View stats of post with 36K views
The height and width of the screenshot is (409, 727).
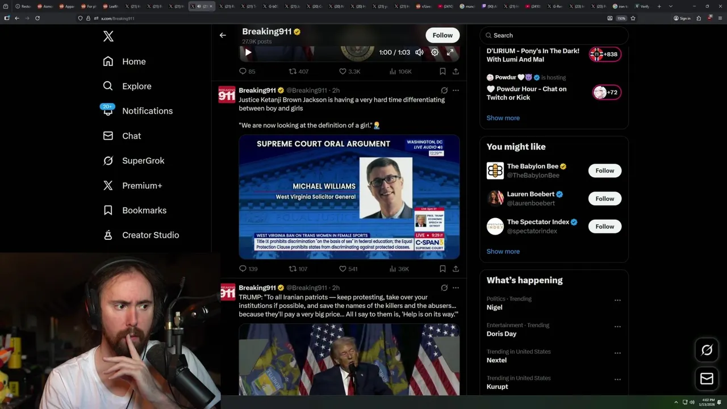[x=399, y=269]
